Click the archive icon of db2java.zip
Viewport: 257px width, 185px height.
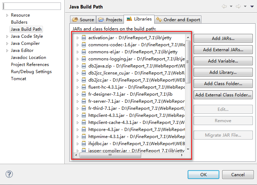click(x=84, y=66)
